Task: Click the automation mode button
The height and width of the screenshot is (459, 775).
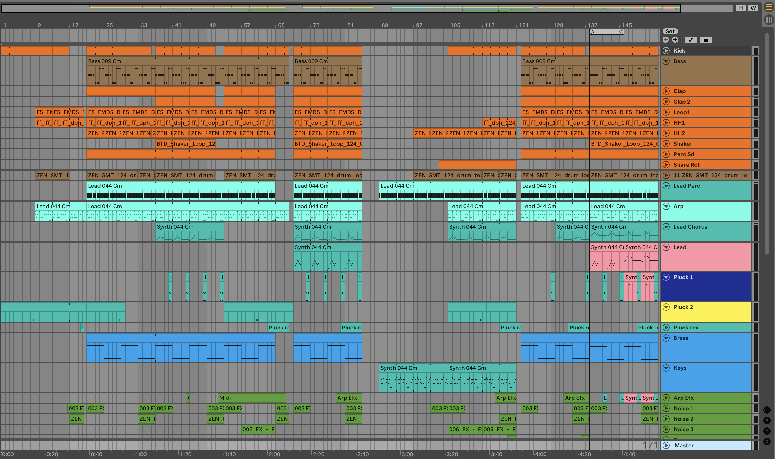Action: click(x=691, y=40)
